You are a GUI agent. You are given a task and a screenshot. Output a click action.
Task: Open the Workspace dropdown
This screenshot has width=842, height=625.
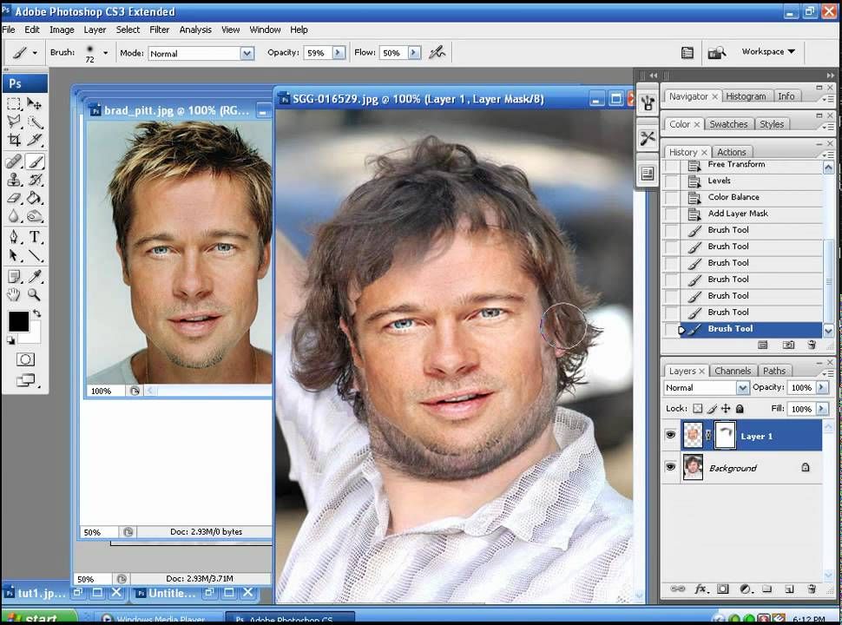768,51
